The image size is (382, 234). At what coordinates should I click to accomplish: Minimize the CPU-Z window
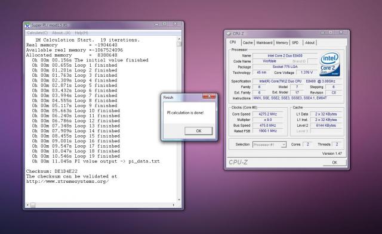pyautogui.click(x=322, y=32)
